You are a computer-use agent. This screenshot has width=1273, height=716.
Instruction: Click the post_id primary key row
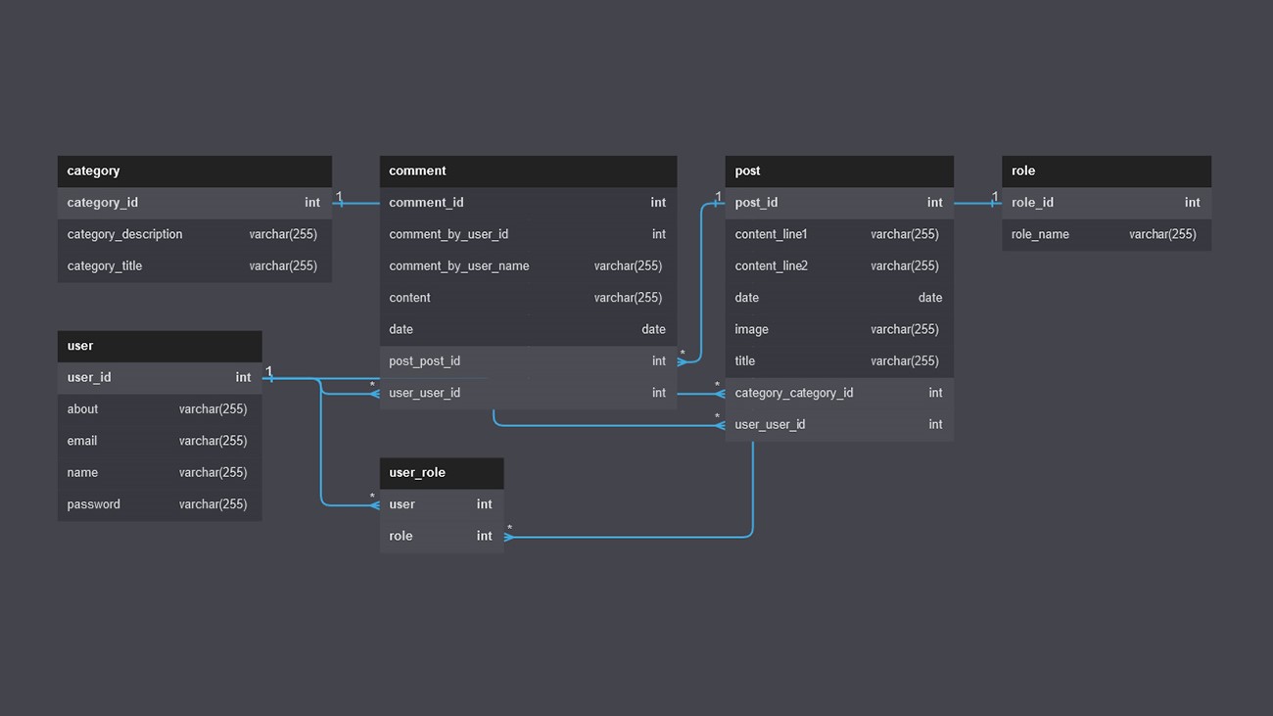pos(839,203)
